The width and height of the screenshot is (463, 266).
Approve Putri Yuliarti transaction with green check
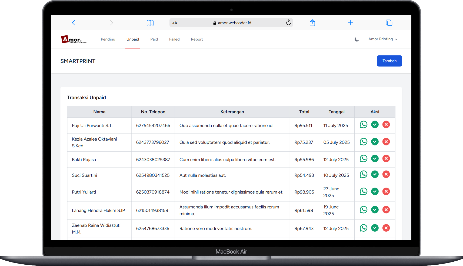375,191
